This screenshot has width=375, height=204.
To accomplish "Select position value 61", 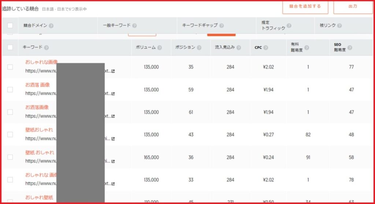I will [x=190, y=112].
